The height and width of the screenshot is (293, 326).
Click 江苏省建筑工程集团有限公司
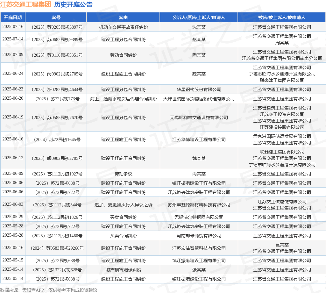[282, 108]
